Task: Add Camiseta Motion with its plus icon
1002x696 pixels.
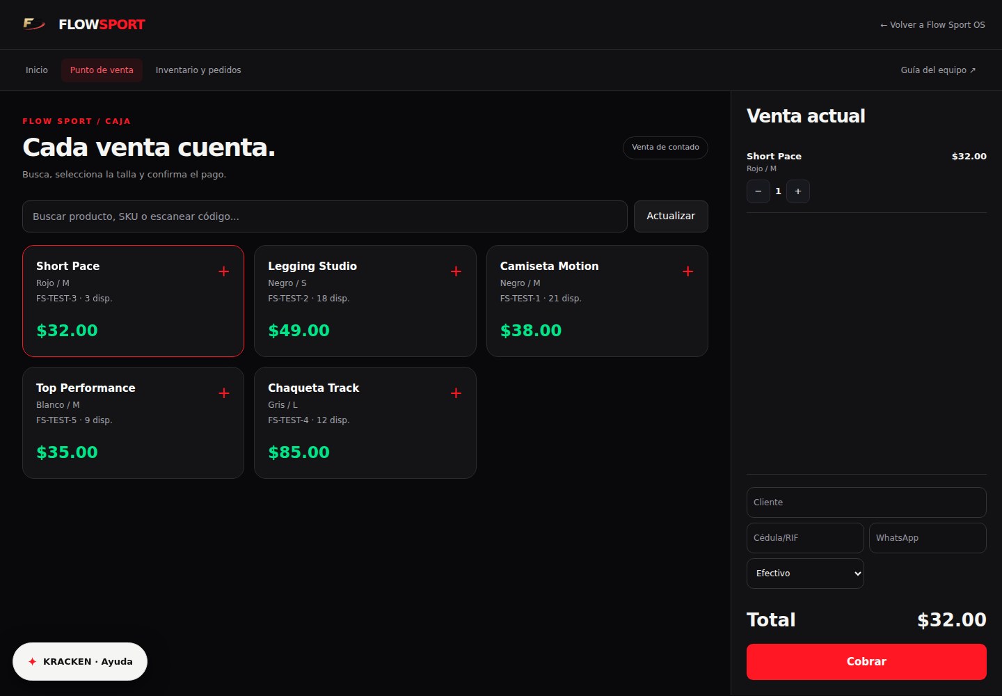Action: 687,271
